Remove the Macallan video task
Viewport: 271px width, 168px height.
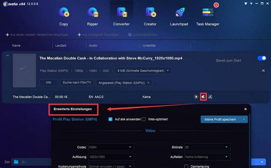pos(263,71)
